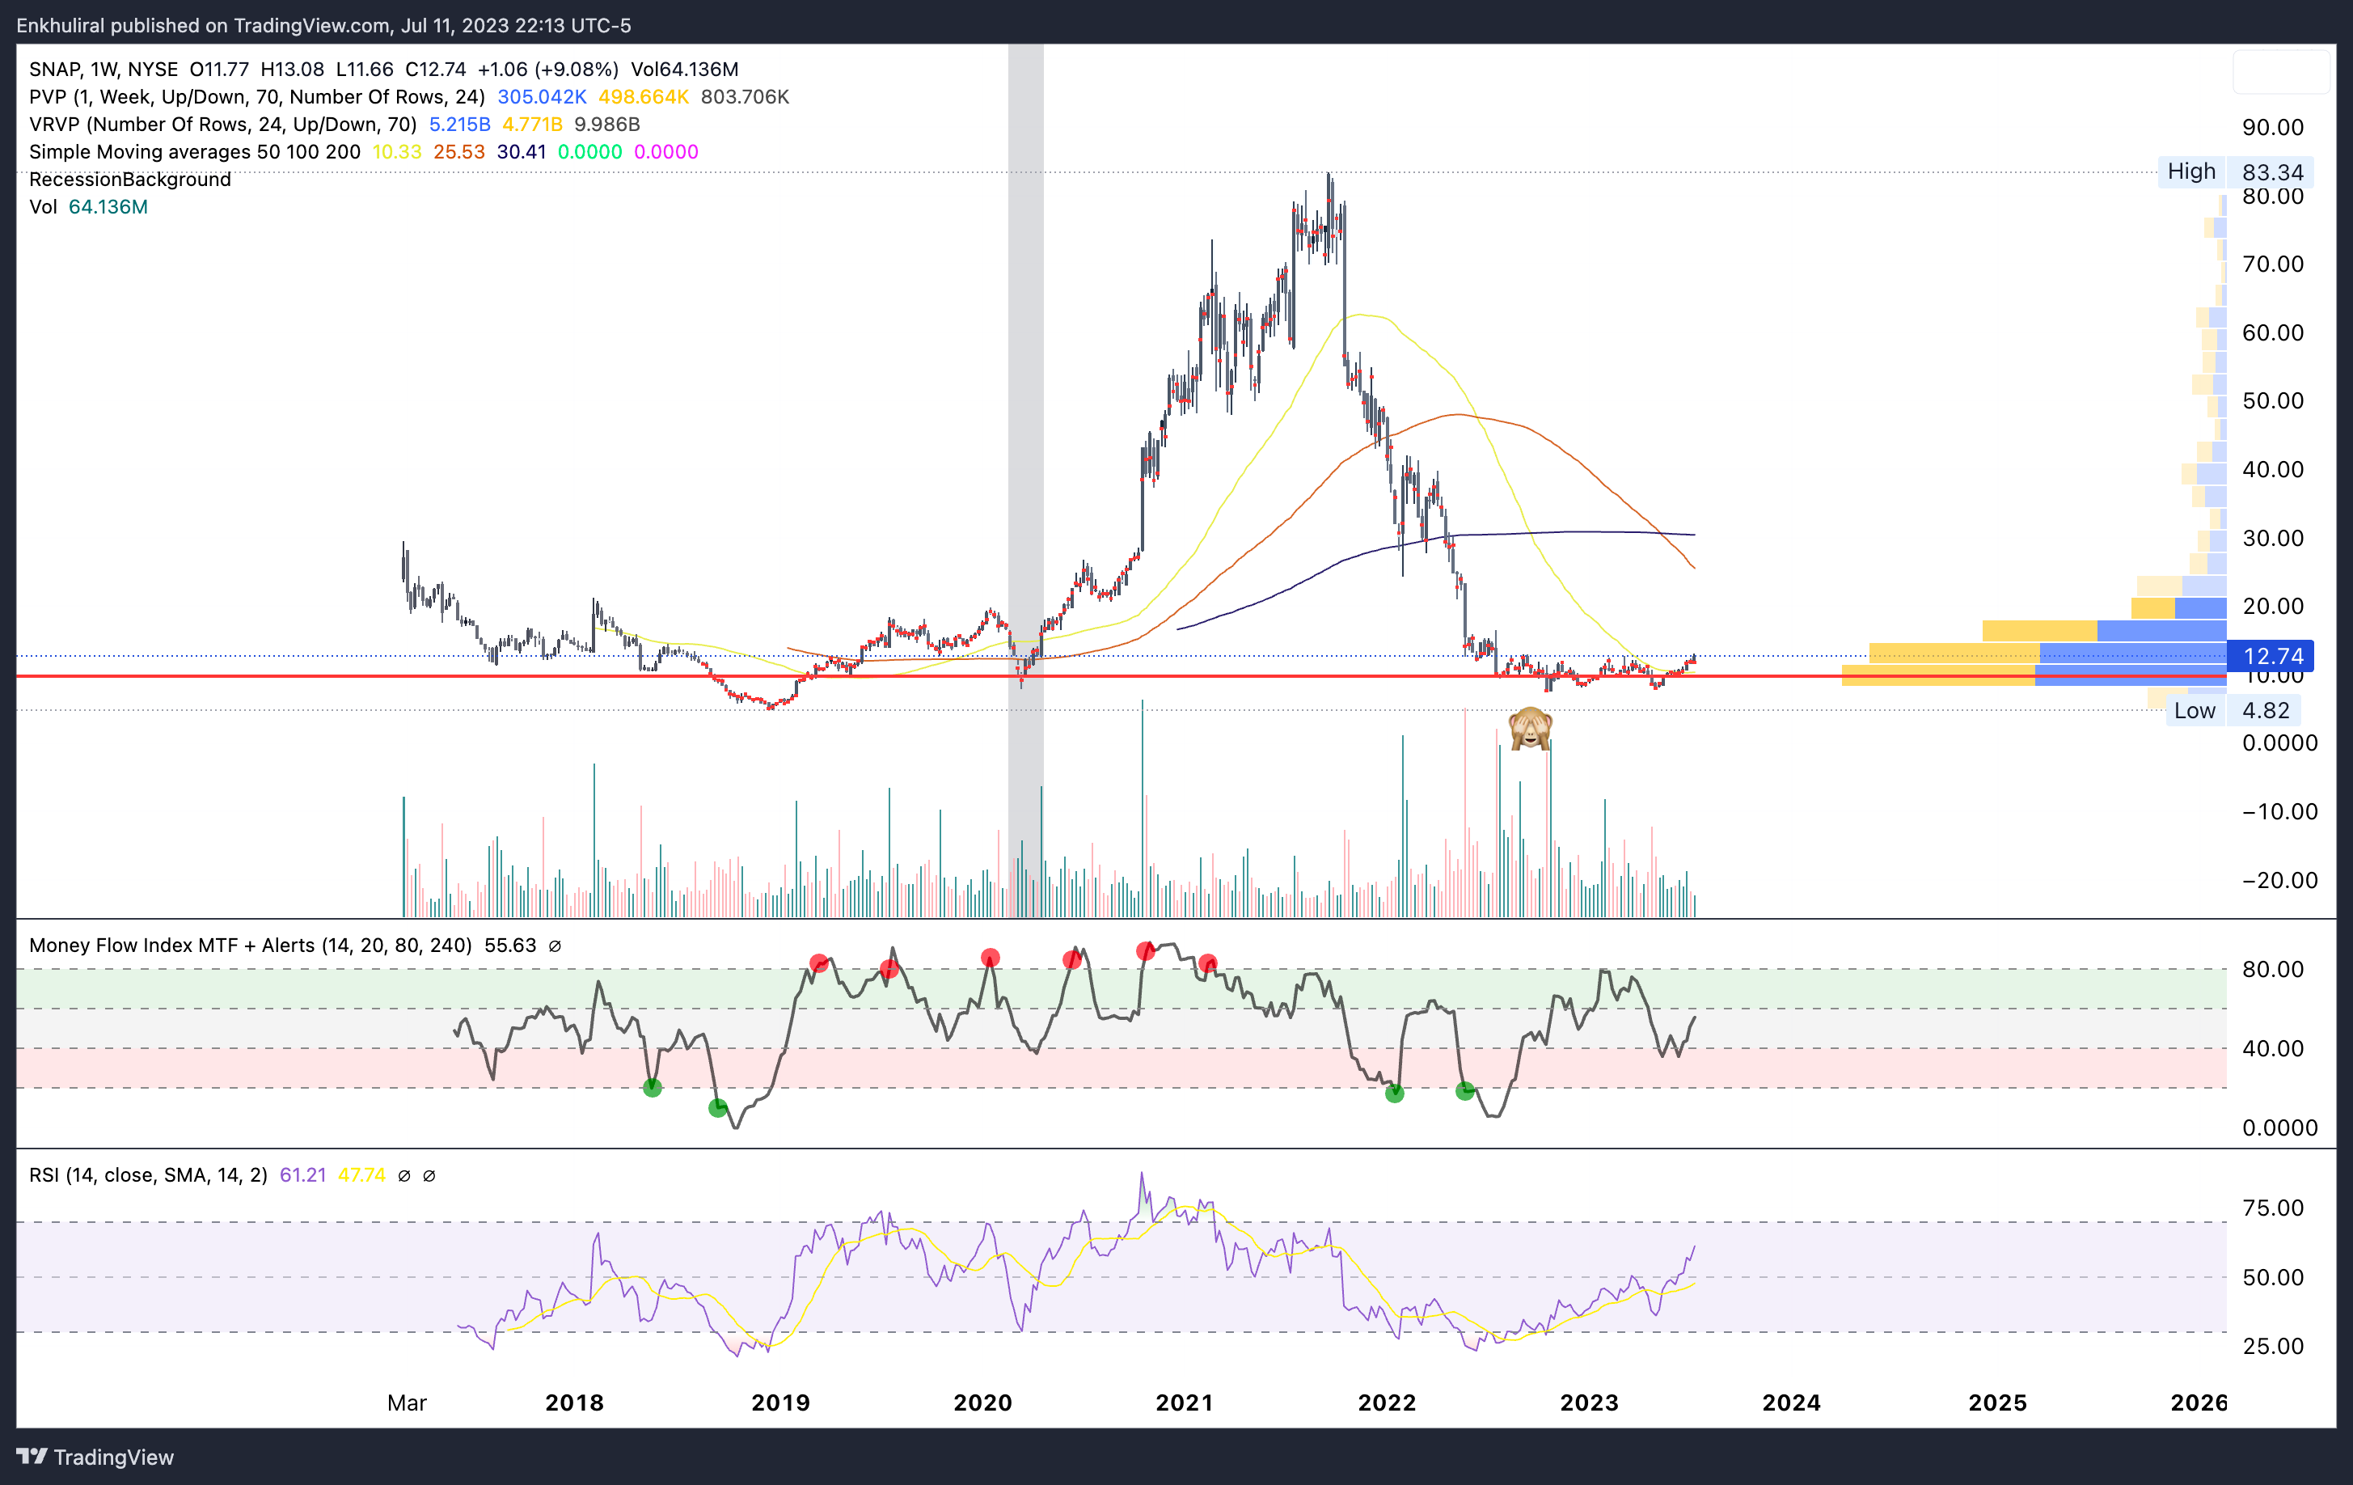2353x1485 pixels.
Task: Click the TradingView logo icon
Action: tap(32, 1457)
